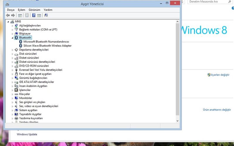Screen dimensions: 234x146
Task: Expand Sistem aygıtları node
Action: pyautogui.click(x=12, y=110)
